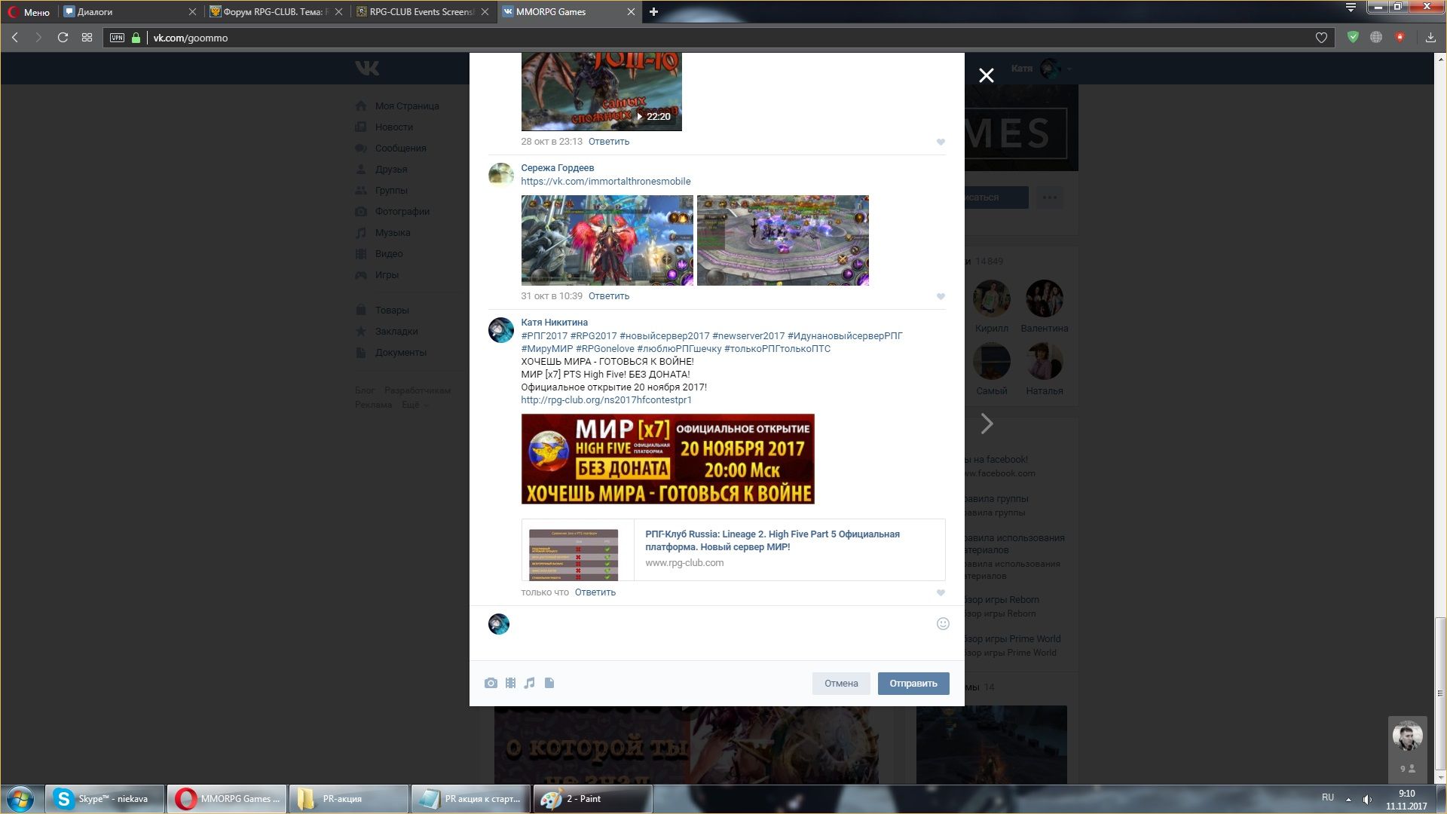Open the rpg-club.org contest link

606,400
